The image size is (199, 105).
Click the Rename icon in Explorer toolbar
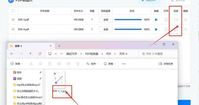pos(59,64)
